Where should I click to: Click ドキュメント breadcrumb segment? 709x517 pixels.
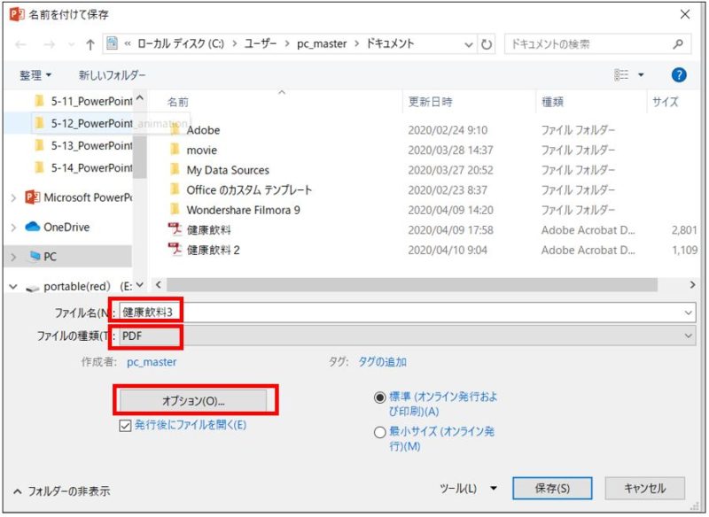[x=389, y=43]
